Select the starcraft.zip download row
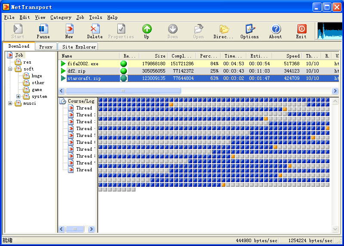Image resolution: width=344 pixels, height=246 pixels. coord(199,78)
